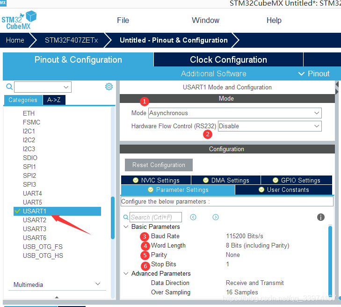Open the File menu
Image resolution: width=341 pixels, height=307 pixels.
pyautogui.click(x=123, y=20)
